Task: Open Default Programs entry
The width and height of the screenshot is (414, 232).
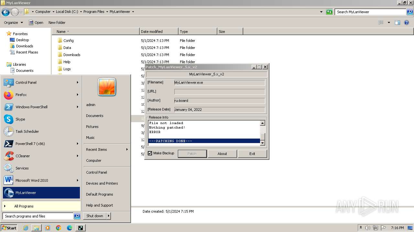Action: 100,194
